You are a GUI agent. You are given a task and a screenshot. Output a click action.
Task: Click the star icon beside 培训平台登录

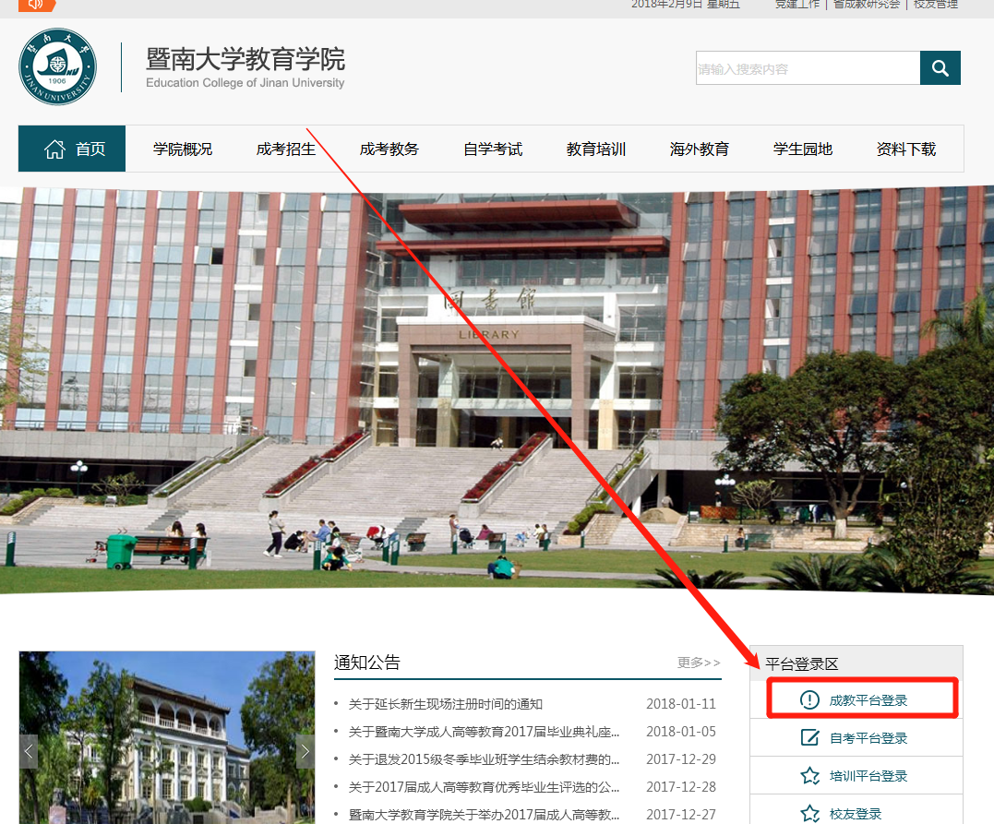coord(809,775)
